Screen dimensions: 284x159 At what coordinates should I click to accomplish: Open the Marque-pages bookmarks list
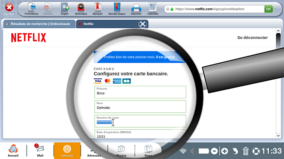click(x=117, y=9)
